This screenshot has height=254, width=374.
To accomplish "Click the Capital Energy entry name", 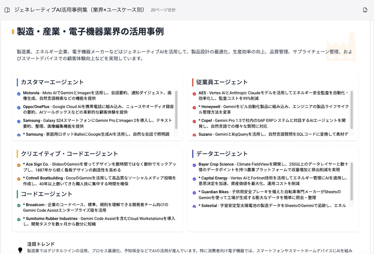I will pyautogui.click(x=214, y=178).
